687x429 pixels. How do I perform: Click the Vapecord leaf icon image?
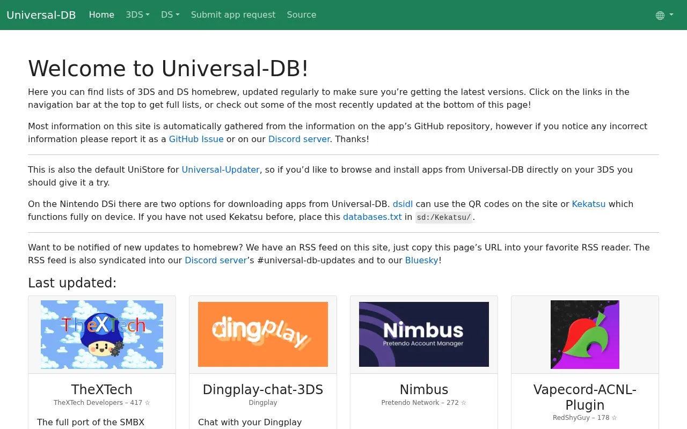coord(585,335)
